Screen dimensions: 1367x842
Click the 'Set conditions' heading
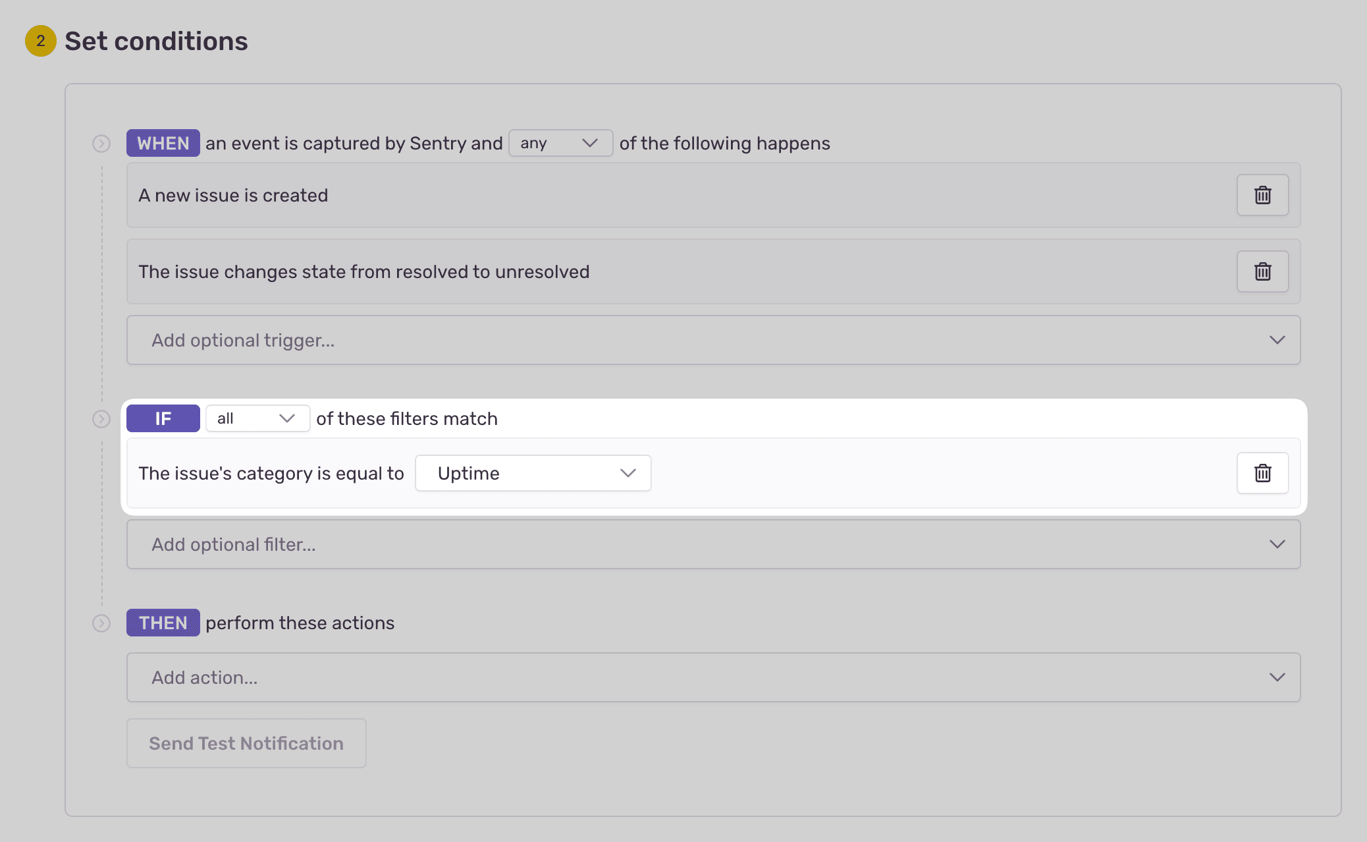[156, 41]
